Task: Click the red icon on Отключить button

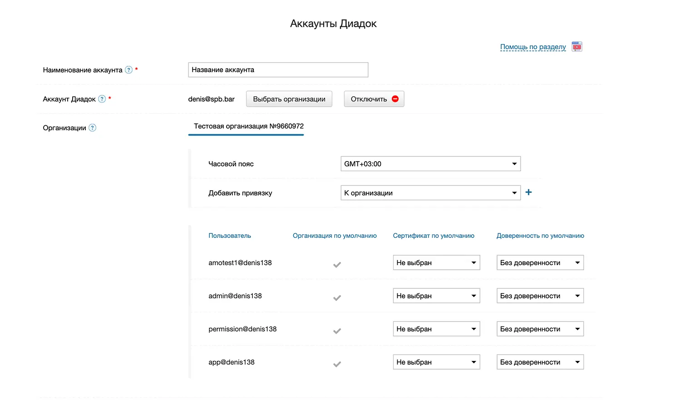Action: [x=395, y=99]
